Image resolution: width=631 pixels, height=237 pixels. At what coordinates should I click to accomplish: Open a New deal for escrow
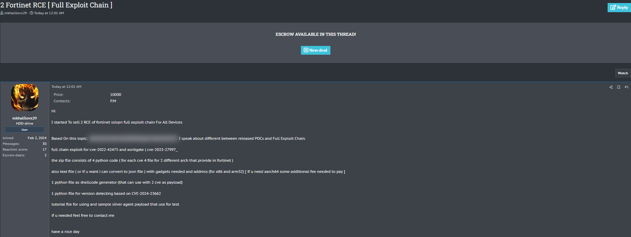[x=315, y=50]
